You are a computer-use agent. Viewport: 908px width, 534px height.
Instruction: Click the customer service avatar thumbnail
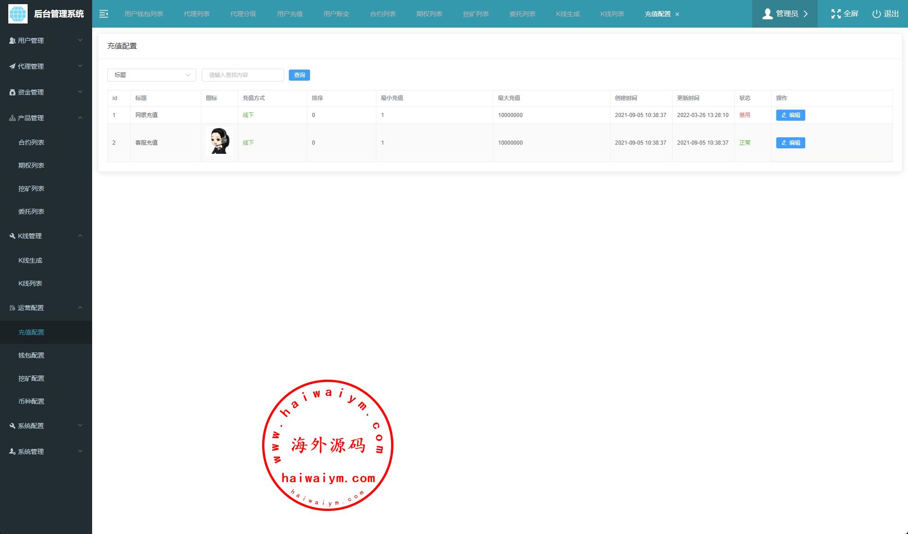click(219, 141)
